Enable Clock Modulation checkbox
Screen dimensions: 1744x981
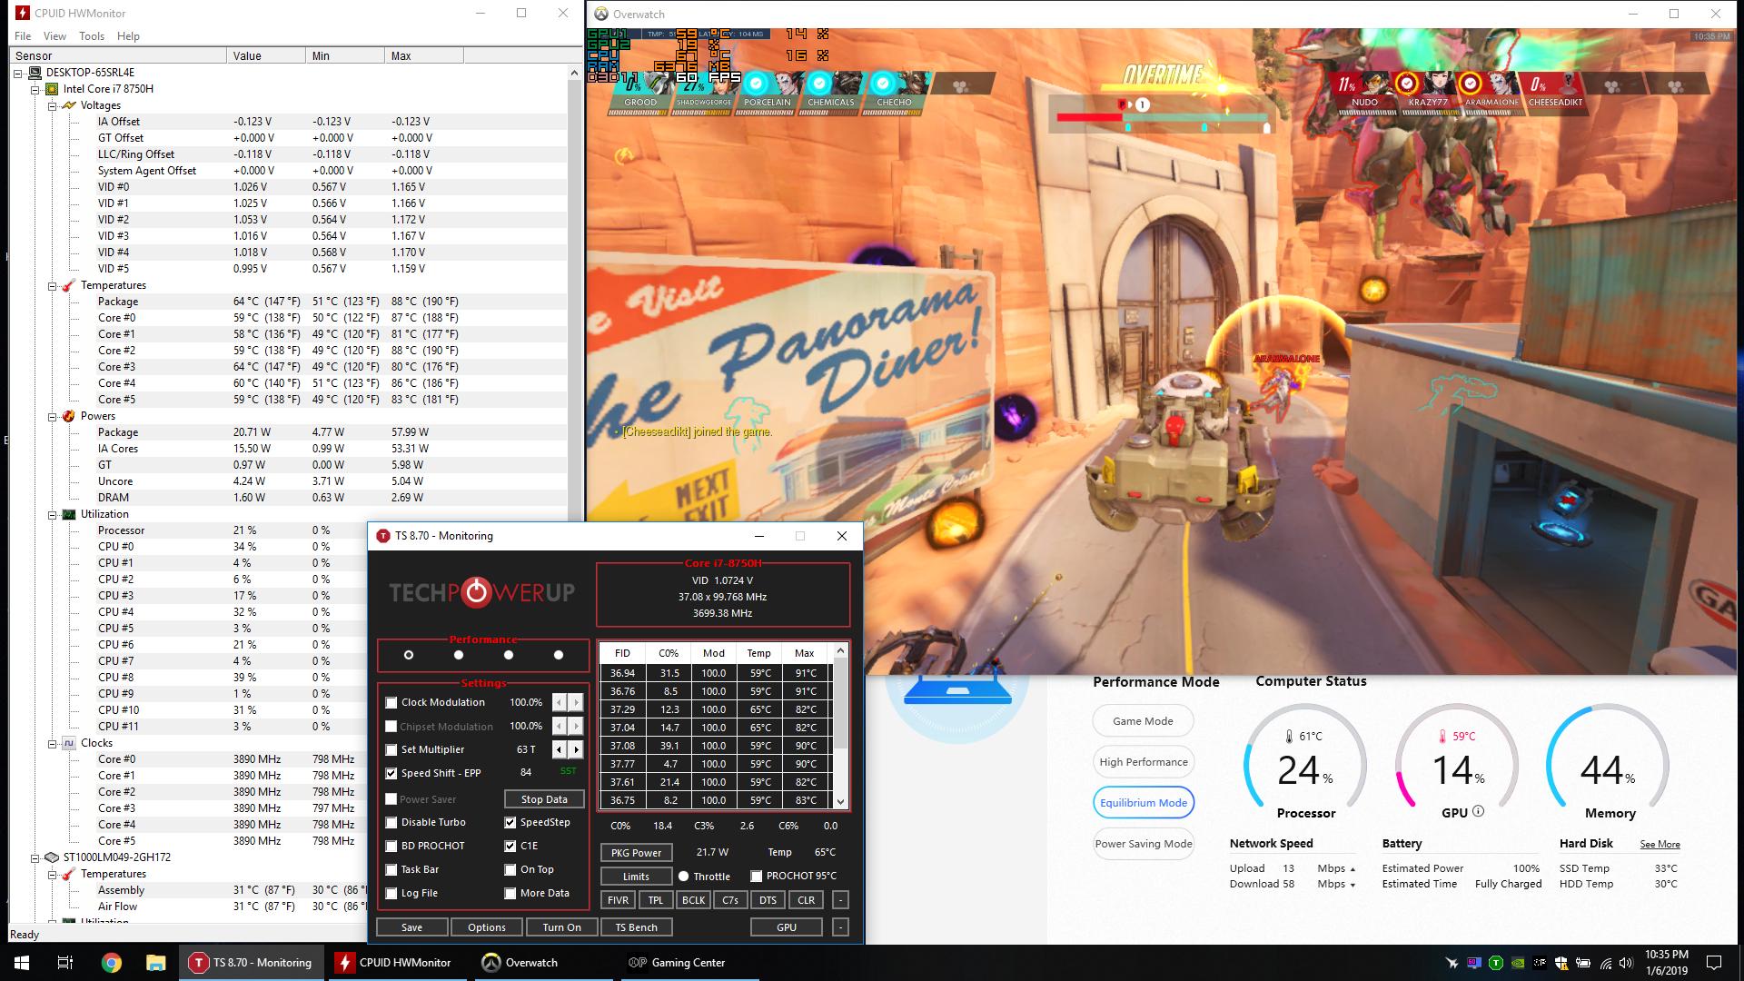pyautogui.click(x=391, y=702)
